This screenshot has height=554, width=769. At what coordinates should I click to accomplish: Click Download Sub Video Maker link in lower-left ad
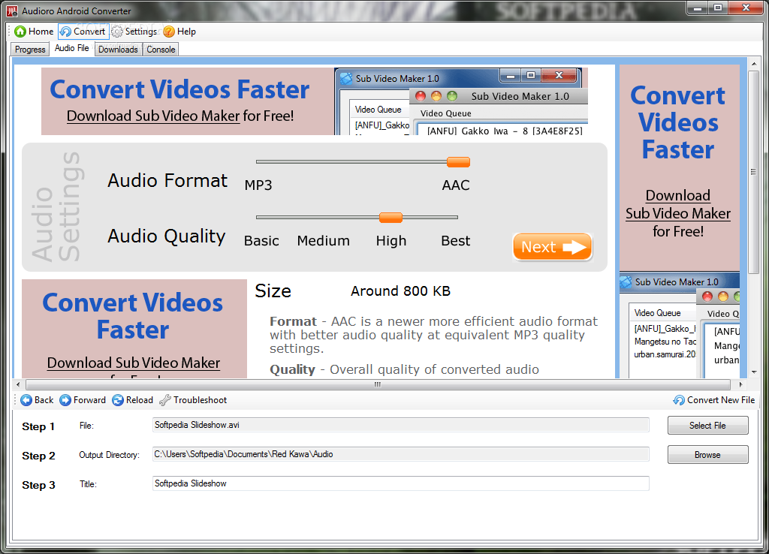[134, 363]
